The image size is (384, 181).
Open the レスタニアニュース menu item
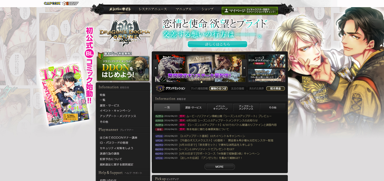pyautogui.click(x=153, y=9)
